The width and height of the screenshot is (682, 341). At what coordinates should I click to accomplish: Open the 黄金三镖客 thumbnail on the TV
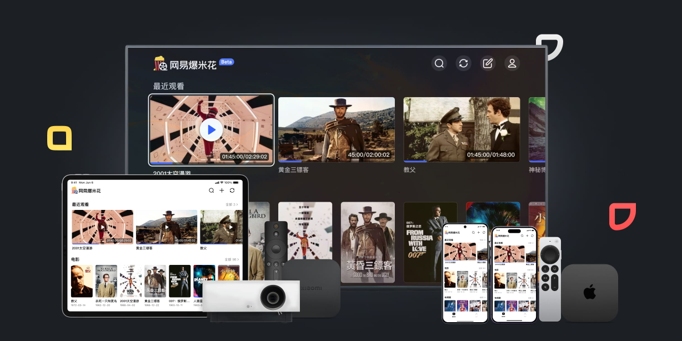[x=336, y=129]
